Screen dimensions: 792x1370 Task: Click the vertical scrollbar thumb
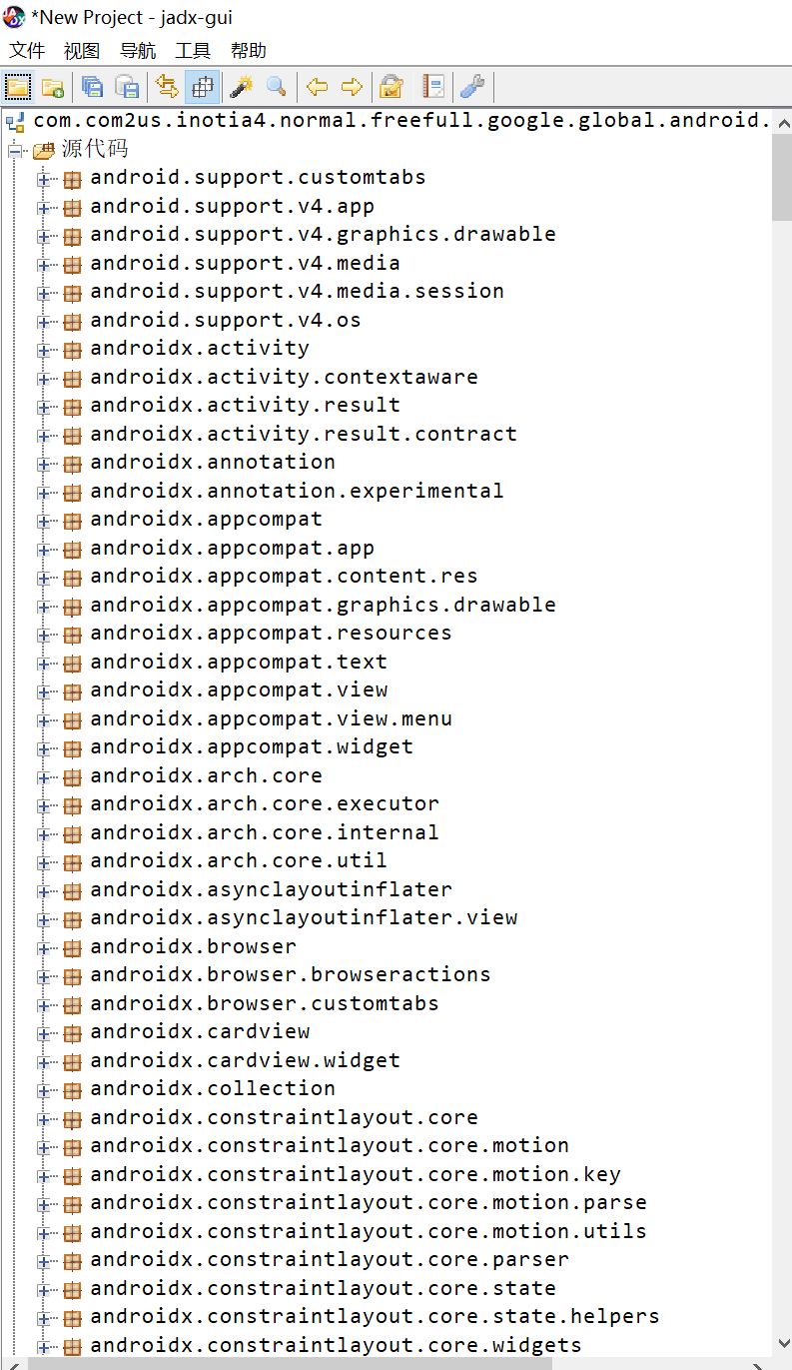[x=782, y=177]
